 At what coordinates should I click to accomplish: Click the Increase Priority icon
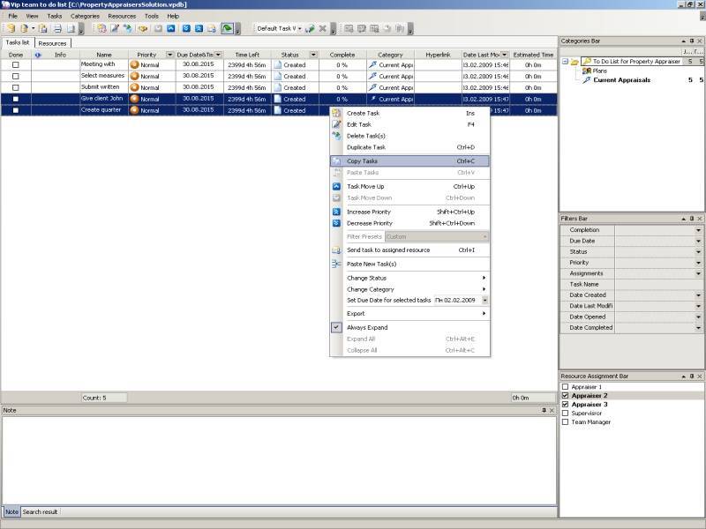[x=336, y=212]
